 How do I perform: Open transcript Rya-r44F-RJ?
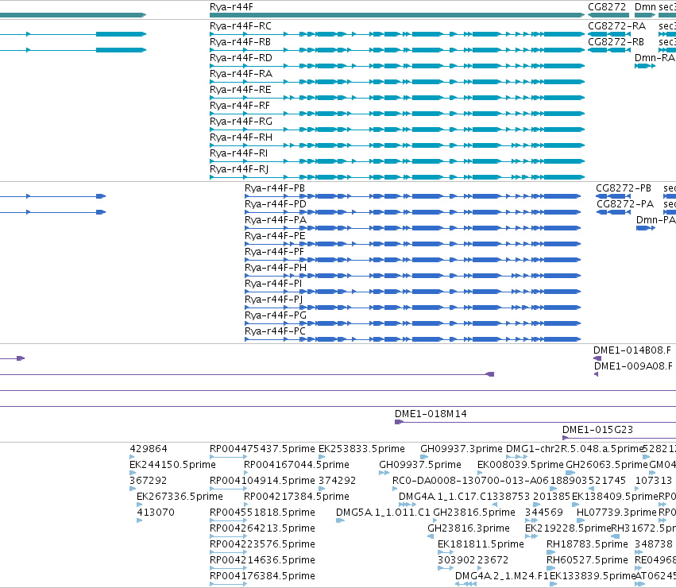tap(239, 169)
